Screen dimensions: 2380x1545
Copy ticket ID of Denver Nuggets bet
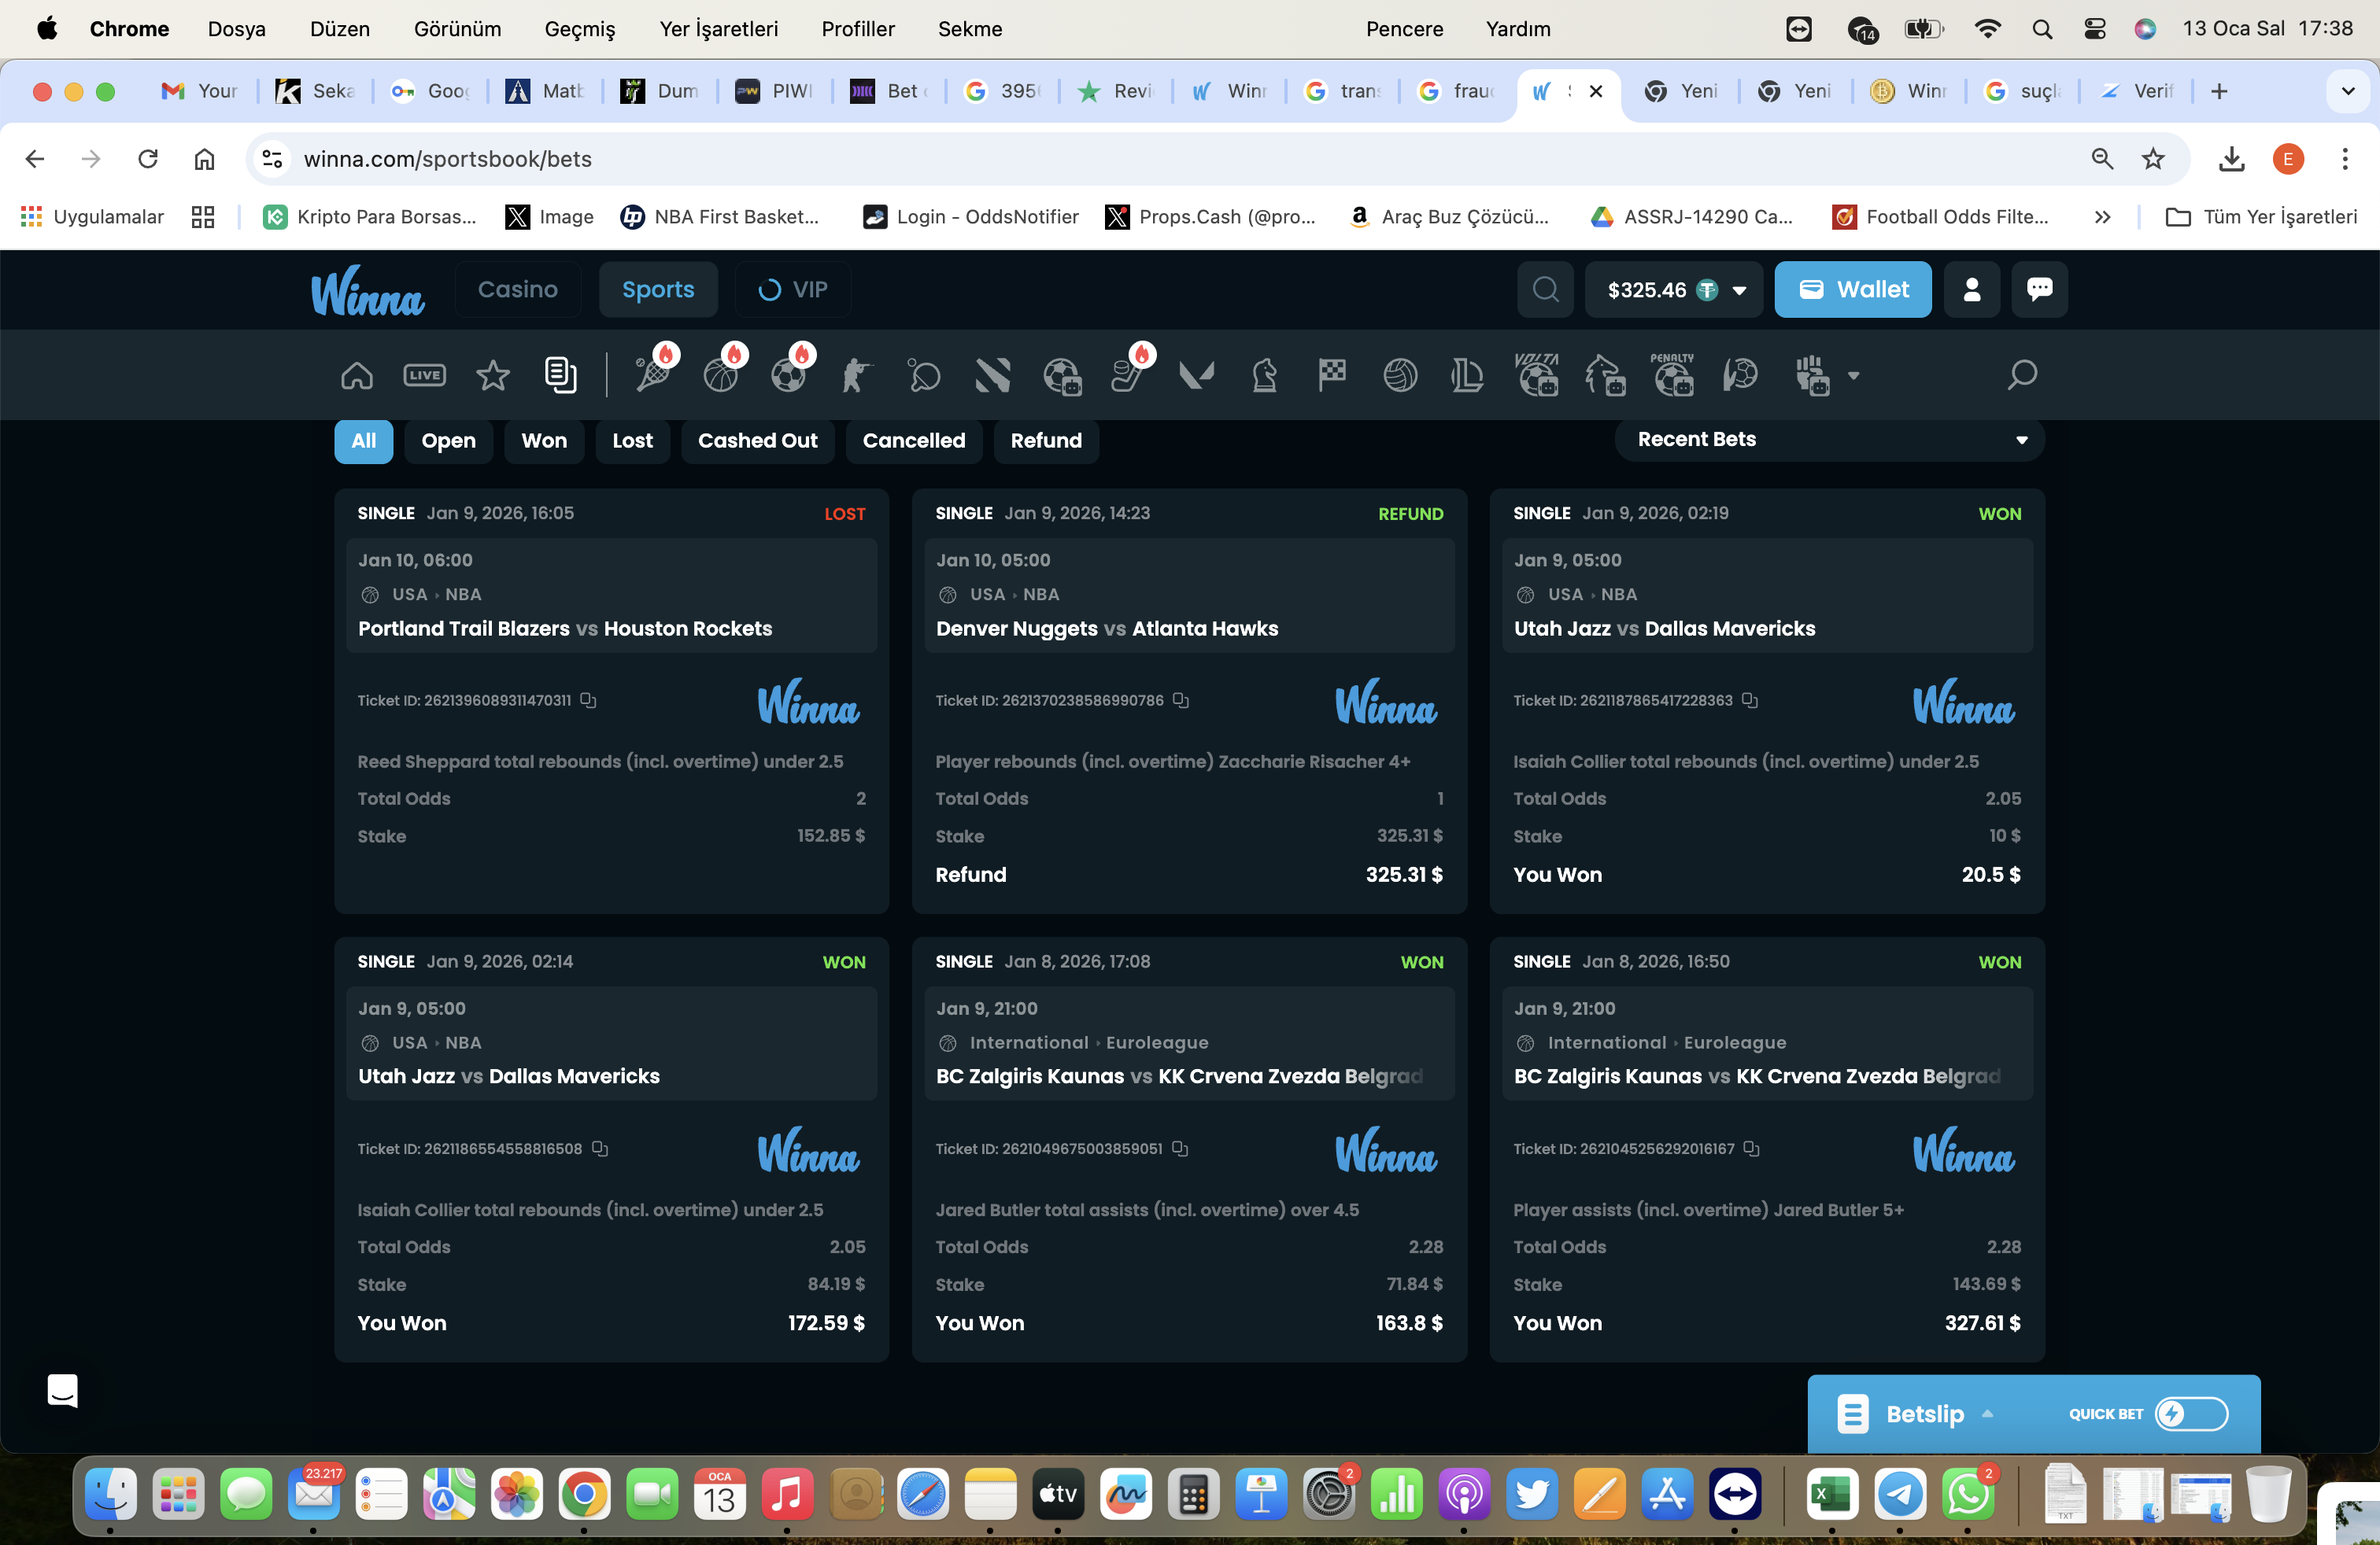coord(1181,701)
